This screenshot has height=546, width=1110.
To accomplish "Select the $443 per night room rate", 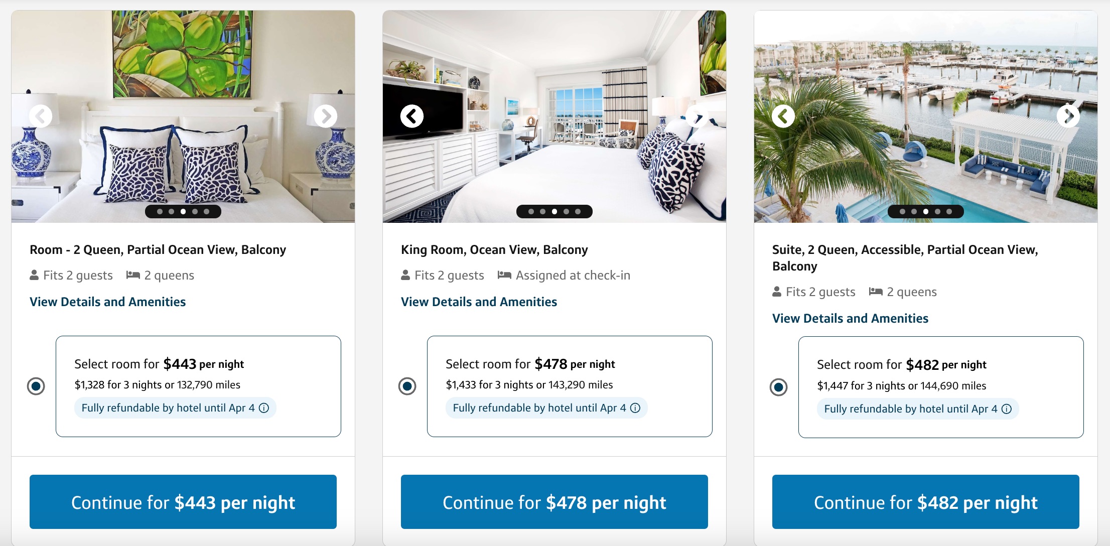I will pos(36,386).
